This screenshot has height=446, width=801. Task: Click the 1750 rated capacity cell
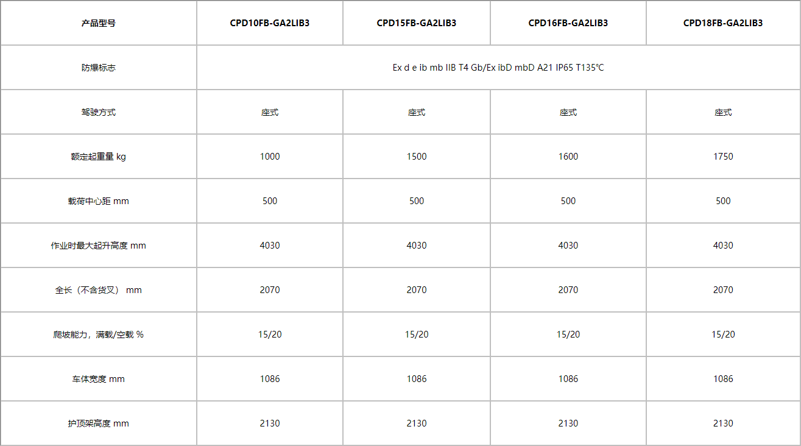click(723, 157)
